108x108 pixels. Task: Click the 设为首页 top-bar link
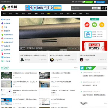[3, 2]
